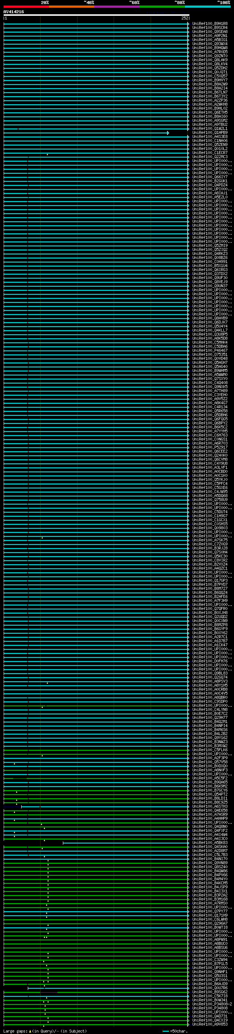Click UniRef100_B6TLN7 hit name

click(x=210, y=92)
